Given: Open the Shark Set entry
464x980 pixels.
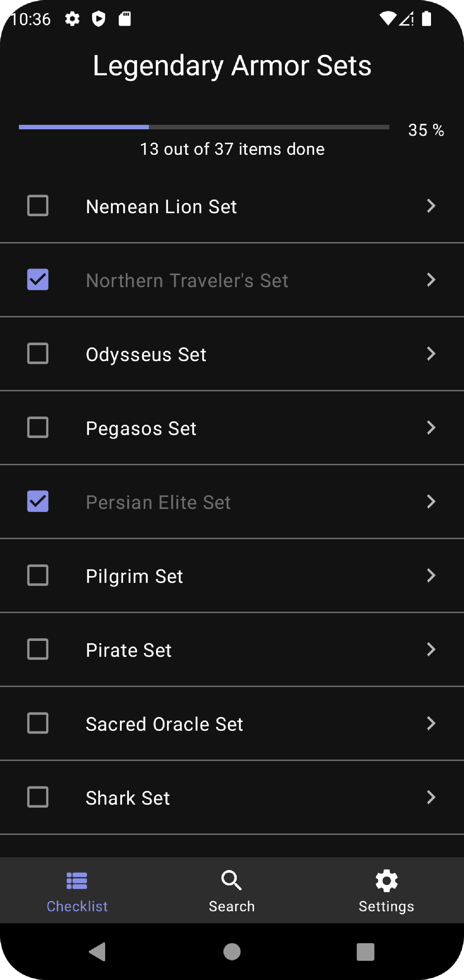Looking at the screenshot, I should click(128, 798).
